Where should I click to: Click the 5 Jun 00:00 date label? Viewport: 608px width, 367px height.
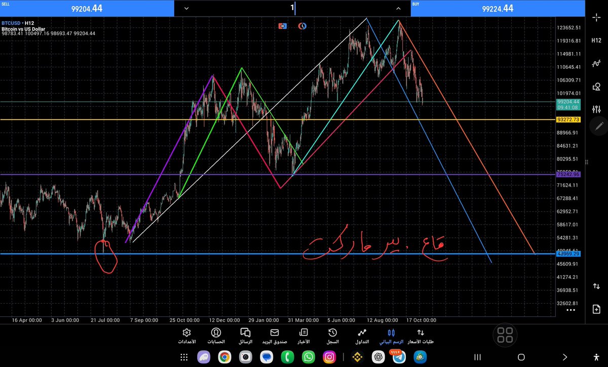[x=343, y=320]
